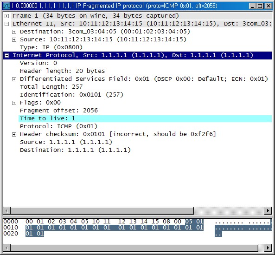275x255 pixels.
Task: Select the Fragment offset: 2056 field
Action: (59, 111)
